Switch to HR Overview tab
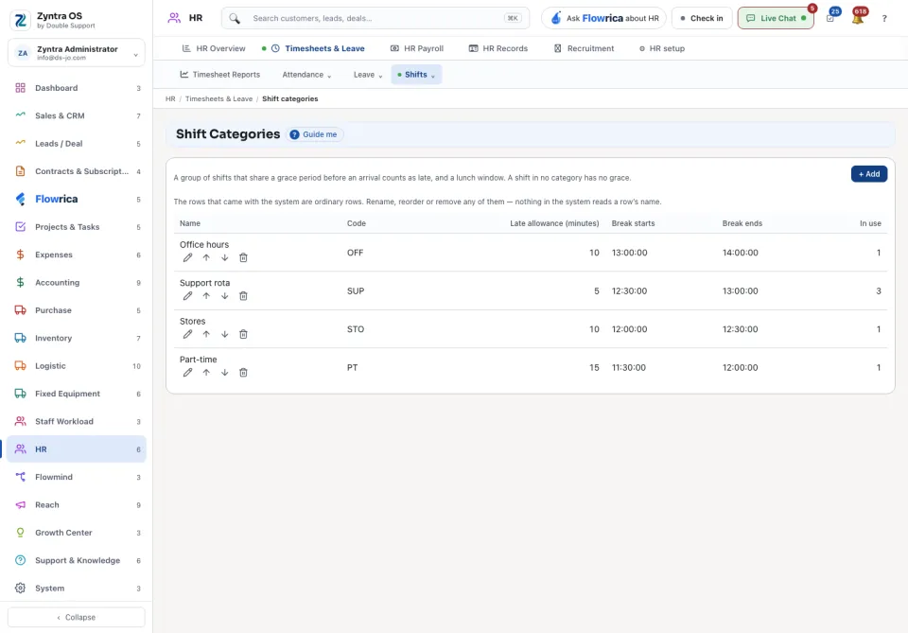Screen dimensions: 908x633 click(x=214, y=48)
